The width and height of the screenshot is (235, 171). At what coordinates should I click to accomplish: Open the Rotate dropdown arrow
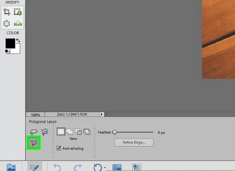[105, 167]
